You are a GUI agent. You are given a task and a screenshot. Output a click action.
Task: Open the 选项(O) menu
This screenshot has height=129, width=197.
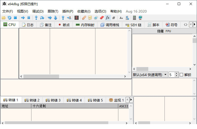[x=100, y=11]
